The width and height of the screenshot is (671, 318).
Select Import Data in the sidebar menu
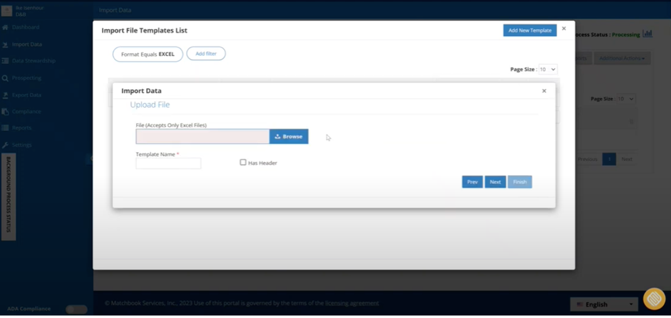click(x=27, y=44)
